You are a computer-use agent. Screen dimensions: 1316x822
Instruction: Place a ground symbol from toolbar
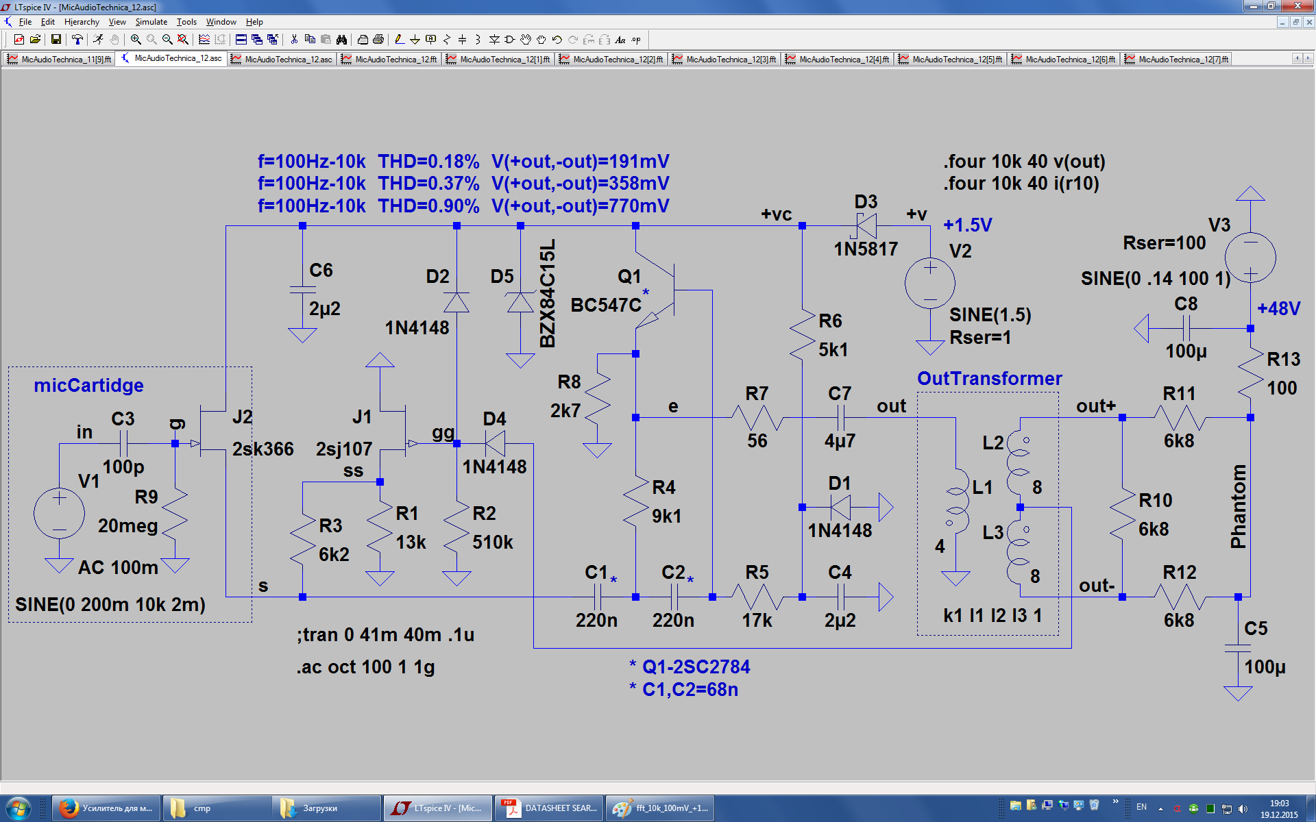coord(415,40)
